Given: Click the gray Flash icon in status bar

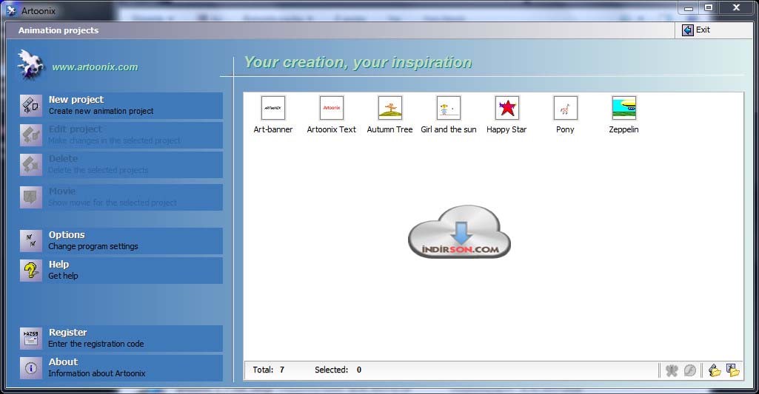Looking at the screenshot, I should (x=690, y=370).
